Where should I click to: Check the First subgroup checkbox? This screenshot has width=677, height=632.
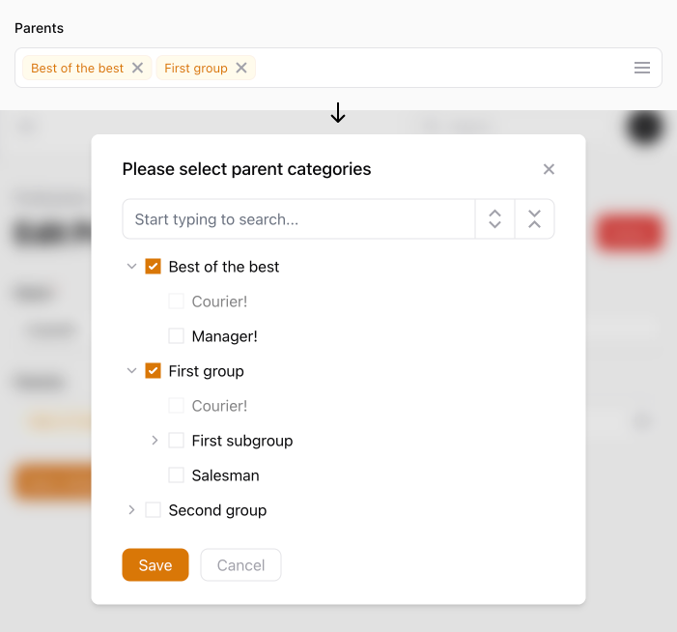pyautogui.click(x=176, y=441)
